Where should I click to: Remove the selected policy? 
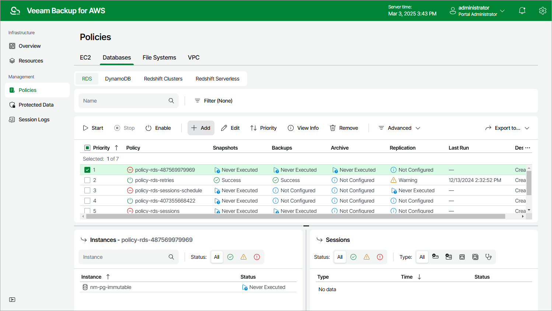click(x=344, y=128)
